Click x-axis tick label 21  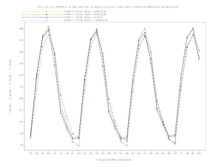(x=73, y=153)
